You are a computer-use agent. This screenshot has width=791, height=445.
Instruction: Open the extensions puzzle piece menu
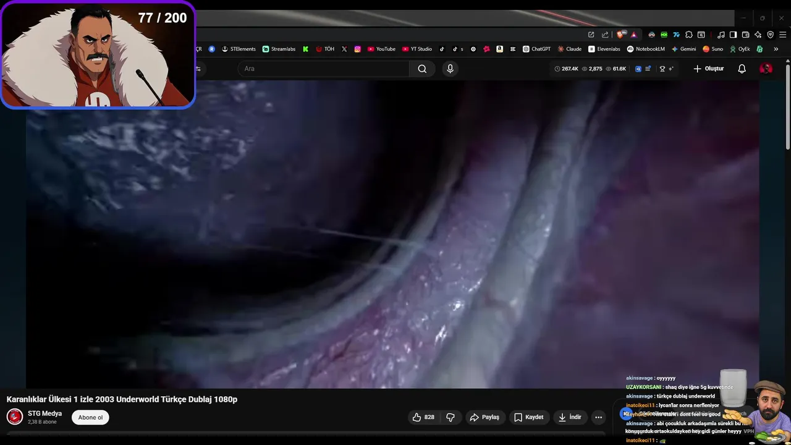coord(688,35)
